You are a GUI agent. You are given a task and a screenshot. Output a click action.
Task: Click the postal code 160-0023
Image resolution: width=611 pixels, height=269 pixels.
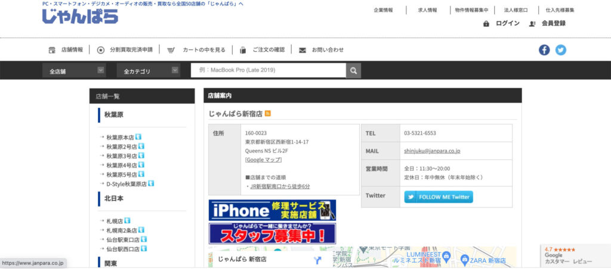(255, 133)
